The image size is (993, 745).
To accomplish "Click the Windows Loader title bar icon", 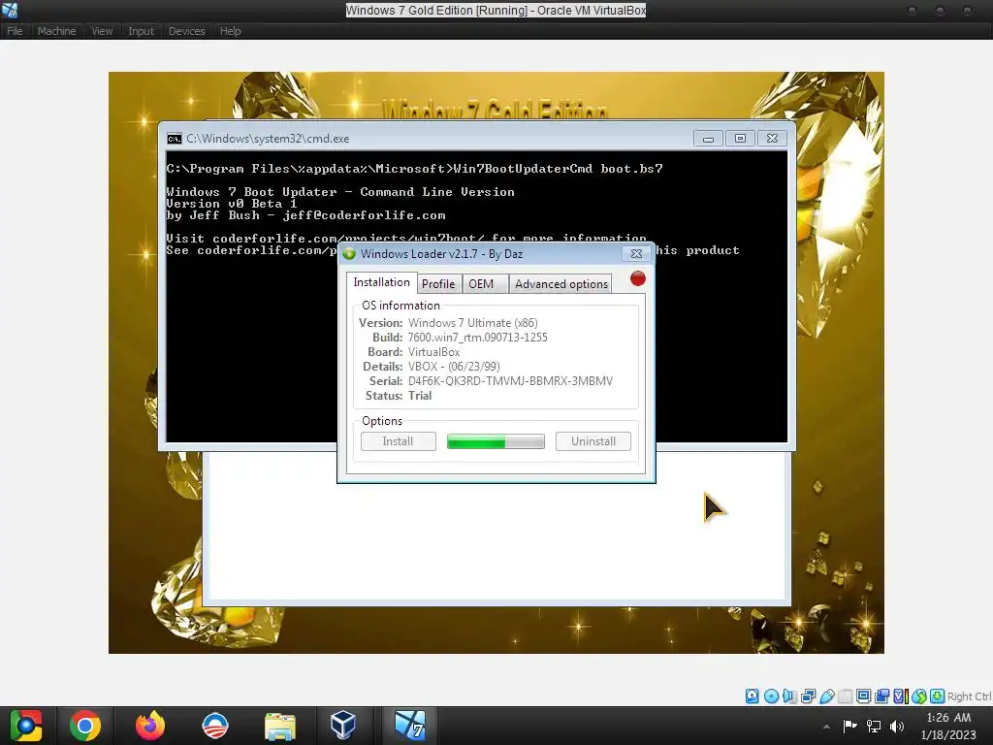I will pyautogui.click(x=349, y=254).
